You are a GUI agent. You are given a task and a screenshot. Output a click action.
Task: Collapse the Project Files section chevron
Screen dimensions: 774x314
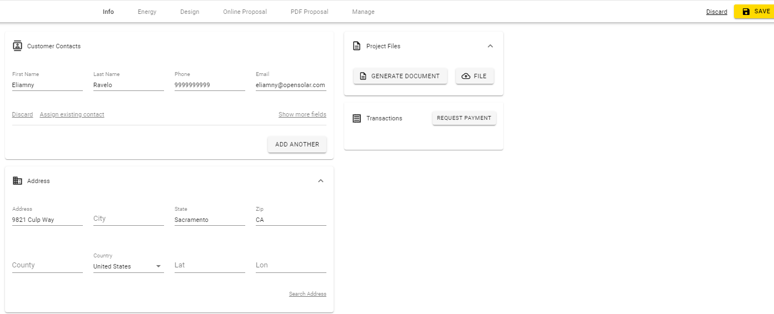490,46
